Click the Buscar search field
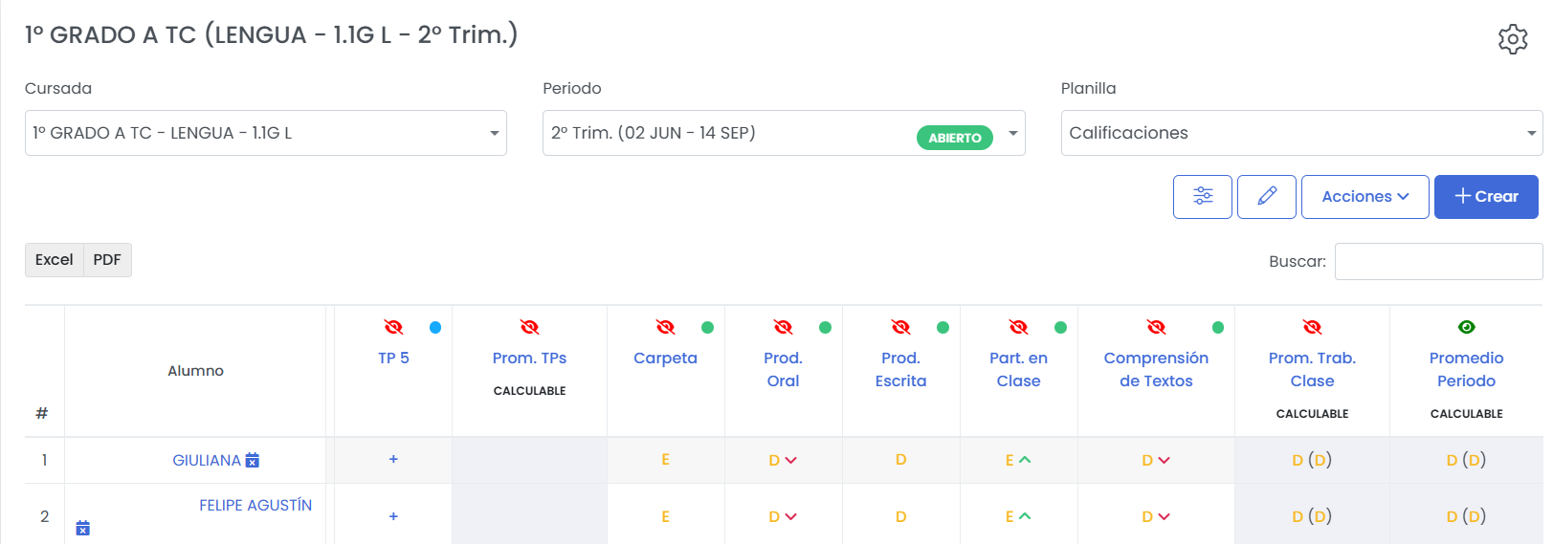The image size is (1553, 544). coord(1437,261)
